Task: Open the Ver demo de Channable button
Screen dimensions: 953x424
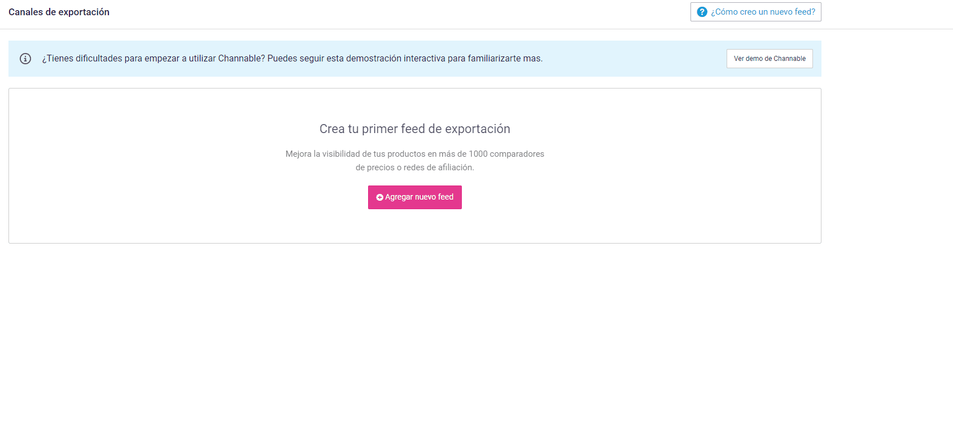Action: pos(770,59)
